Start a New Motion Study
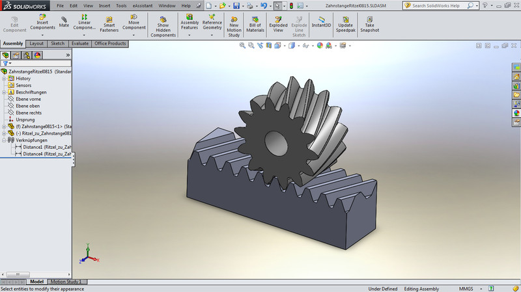 click(234, 20)
